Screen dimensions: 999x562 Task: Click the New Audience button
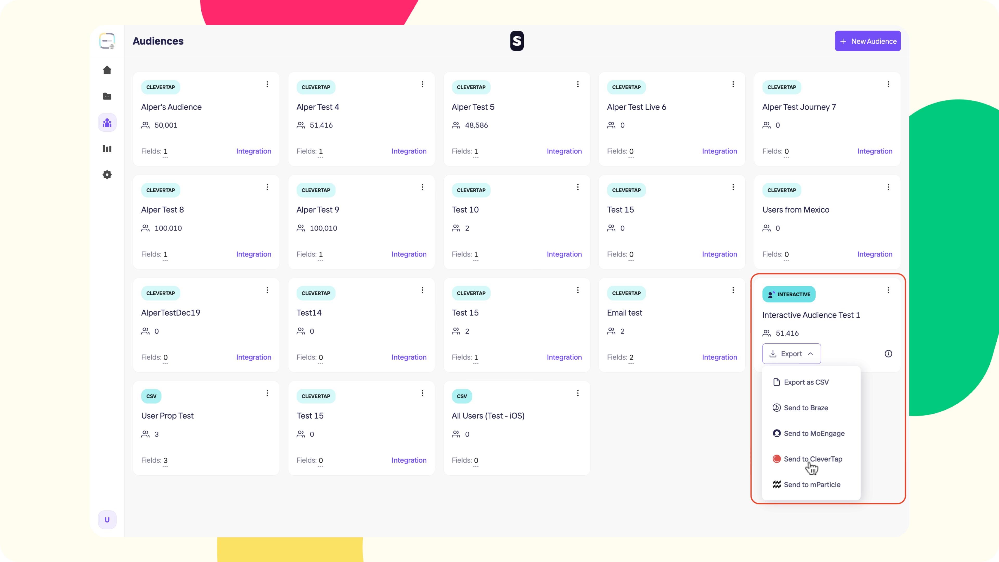click(x=868, y=41)
